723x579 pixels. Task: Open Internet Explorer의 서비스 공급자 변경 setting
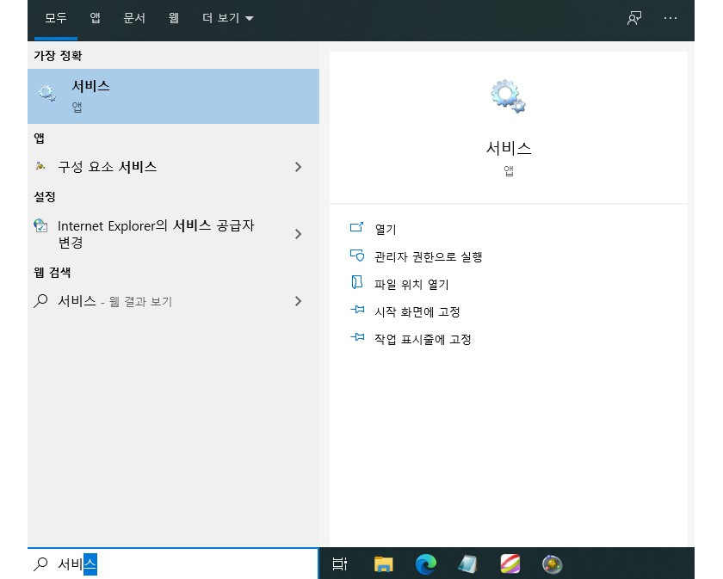(x=173, y=234)
